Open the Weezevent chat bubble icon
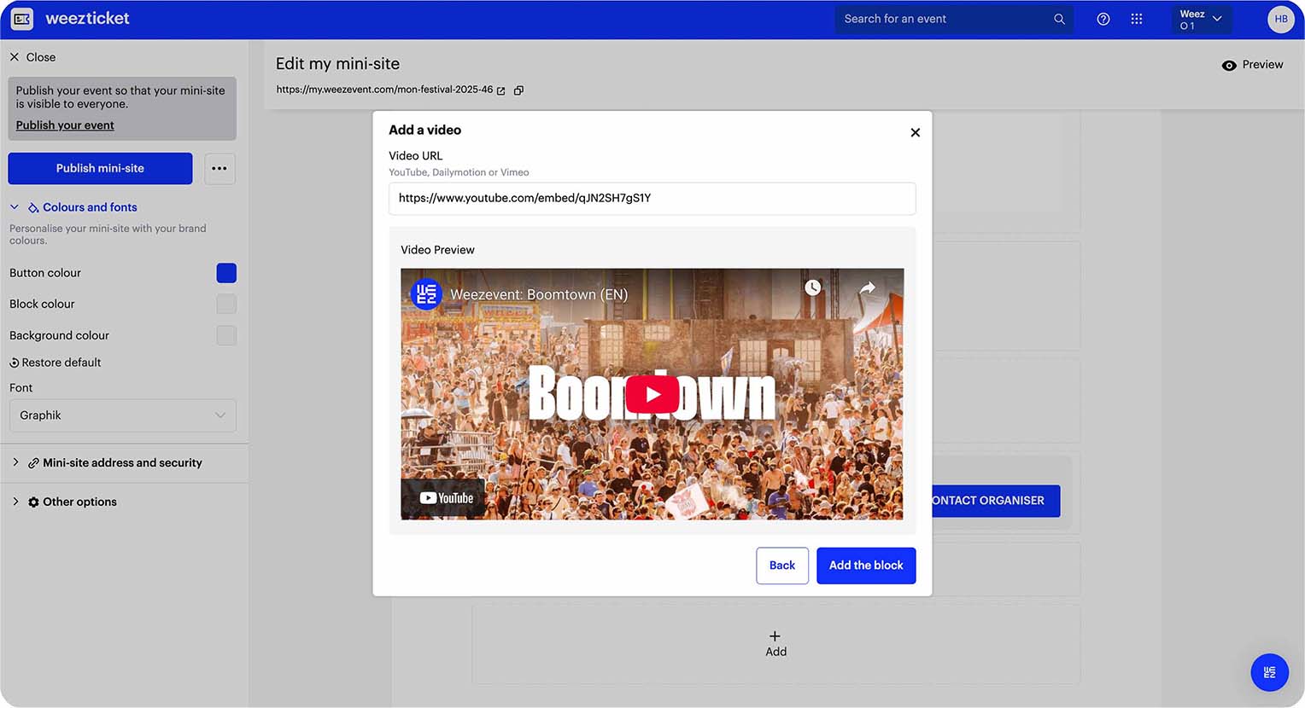The image size is (1305, 708). 1269,672
